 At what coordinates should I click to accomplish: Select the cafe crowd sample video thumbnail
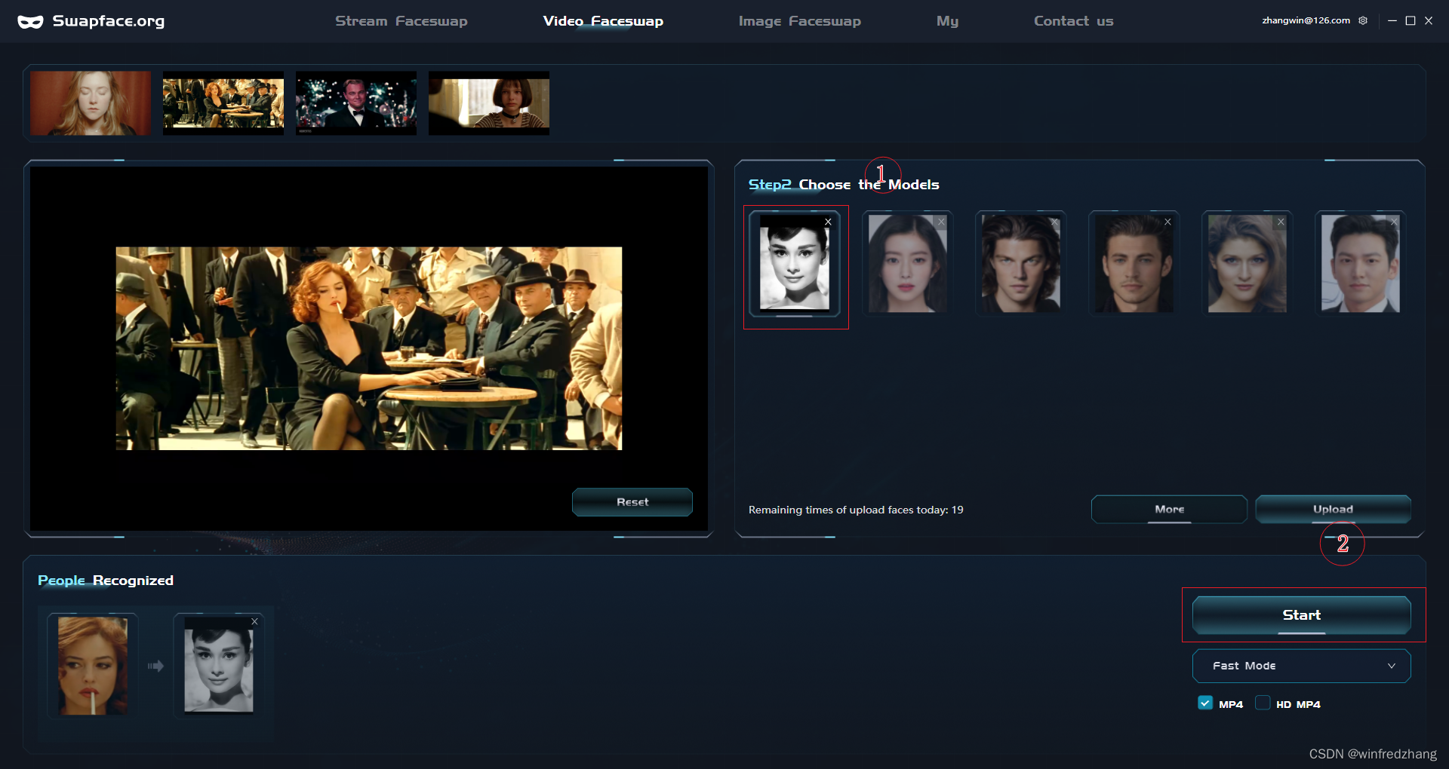pos(223,103)
